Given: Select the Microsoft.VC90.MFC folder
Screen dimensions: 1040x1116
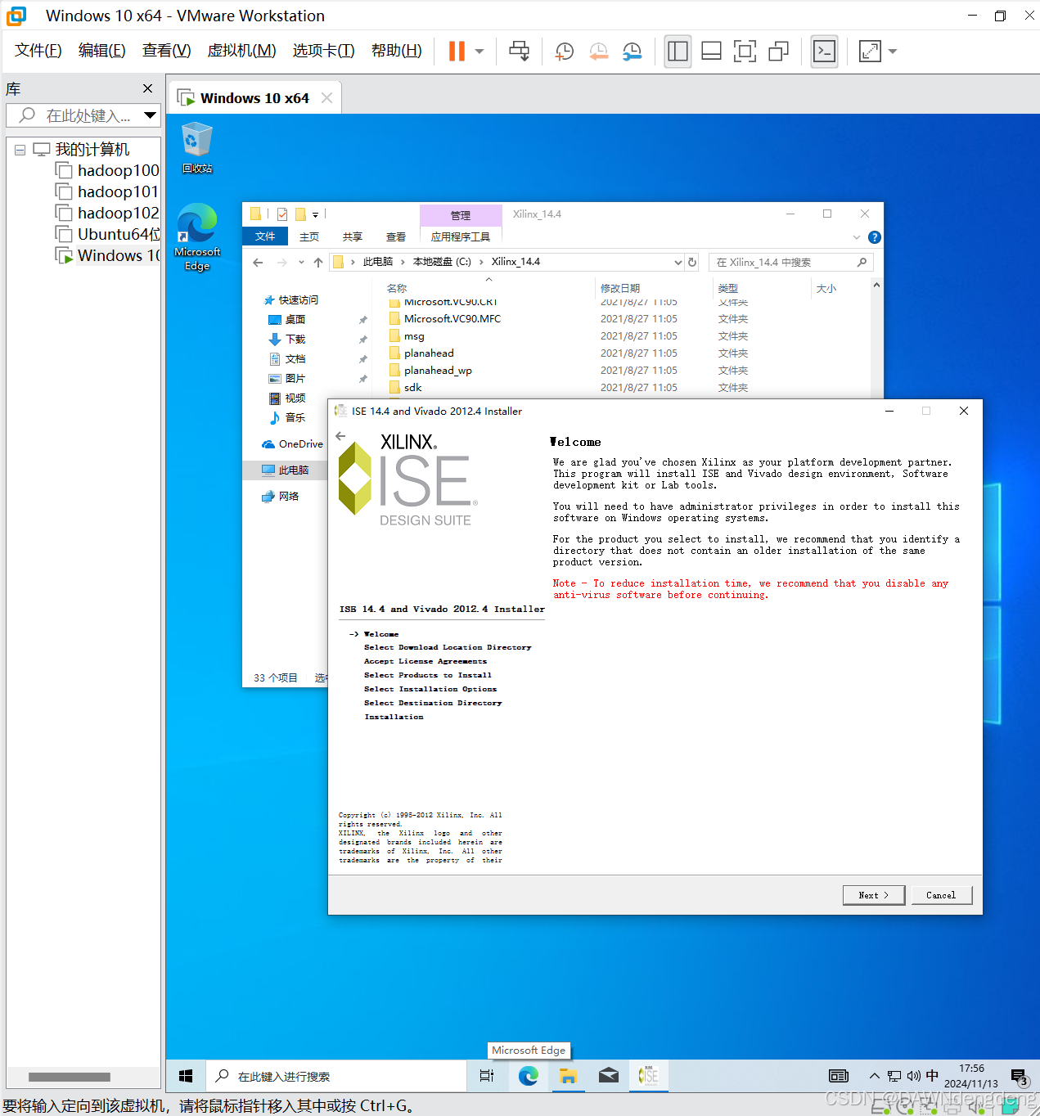Looking at the screenshot, I should click(x=452, y=319).
